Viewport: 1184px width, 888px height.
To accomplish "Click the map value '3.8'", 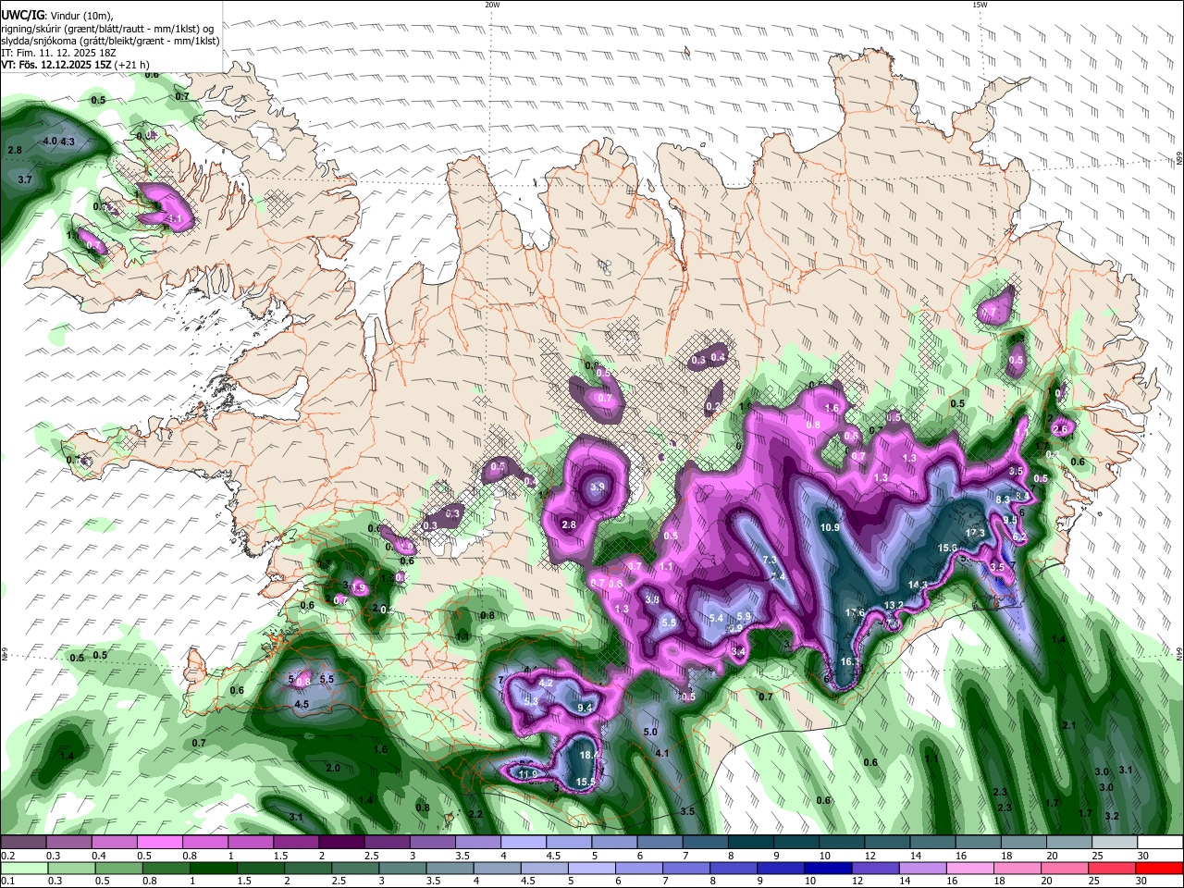I will [652, 600].
